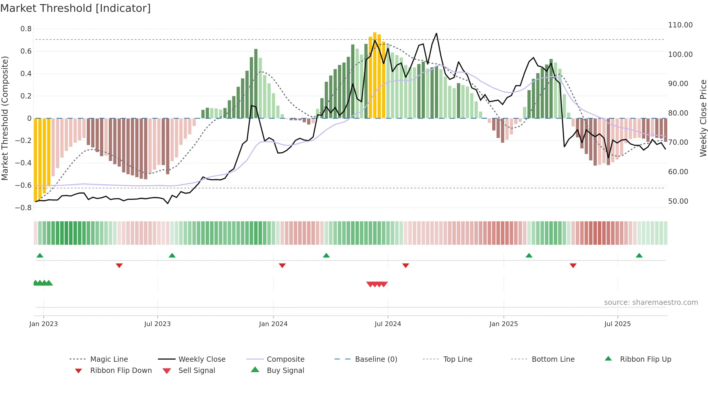This screenshot has width=708, height=398.
Task: Click the ribbon flip up marker after Jul 2023
Action: coord(172,255)
